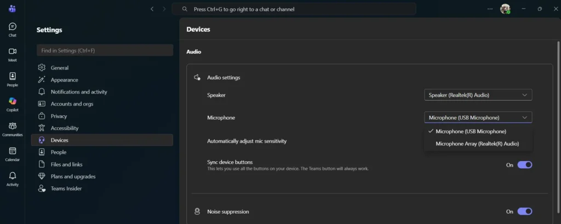The image size is (561, 224).
Task: Launch Copilot from the left rail
Action: tap(13, 105)
